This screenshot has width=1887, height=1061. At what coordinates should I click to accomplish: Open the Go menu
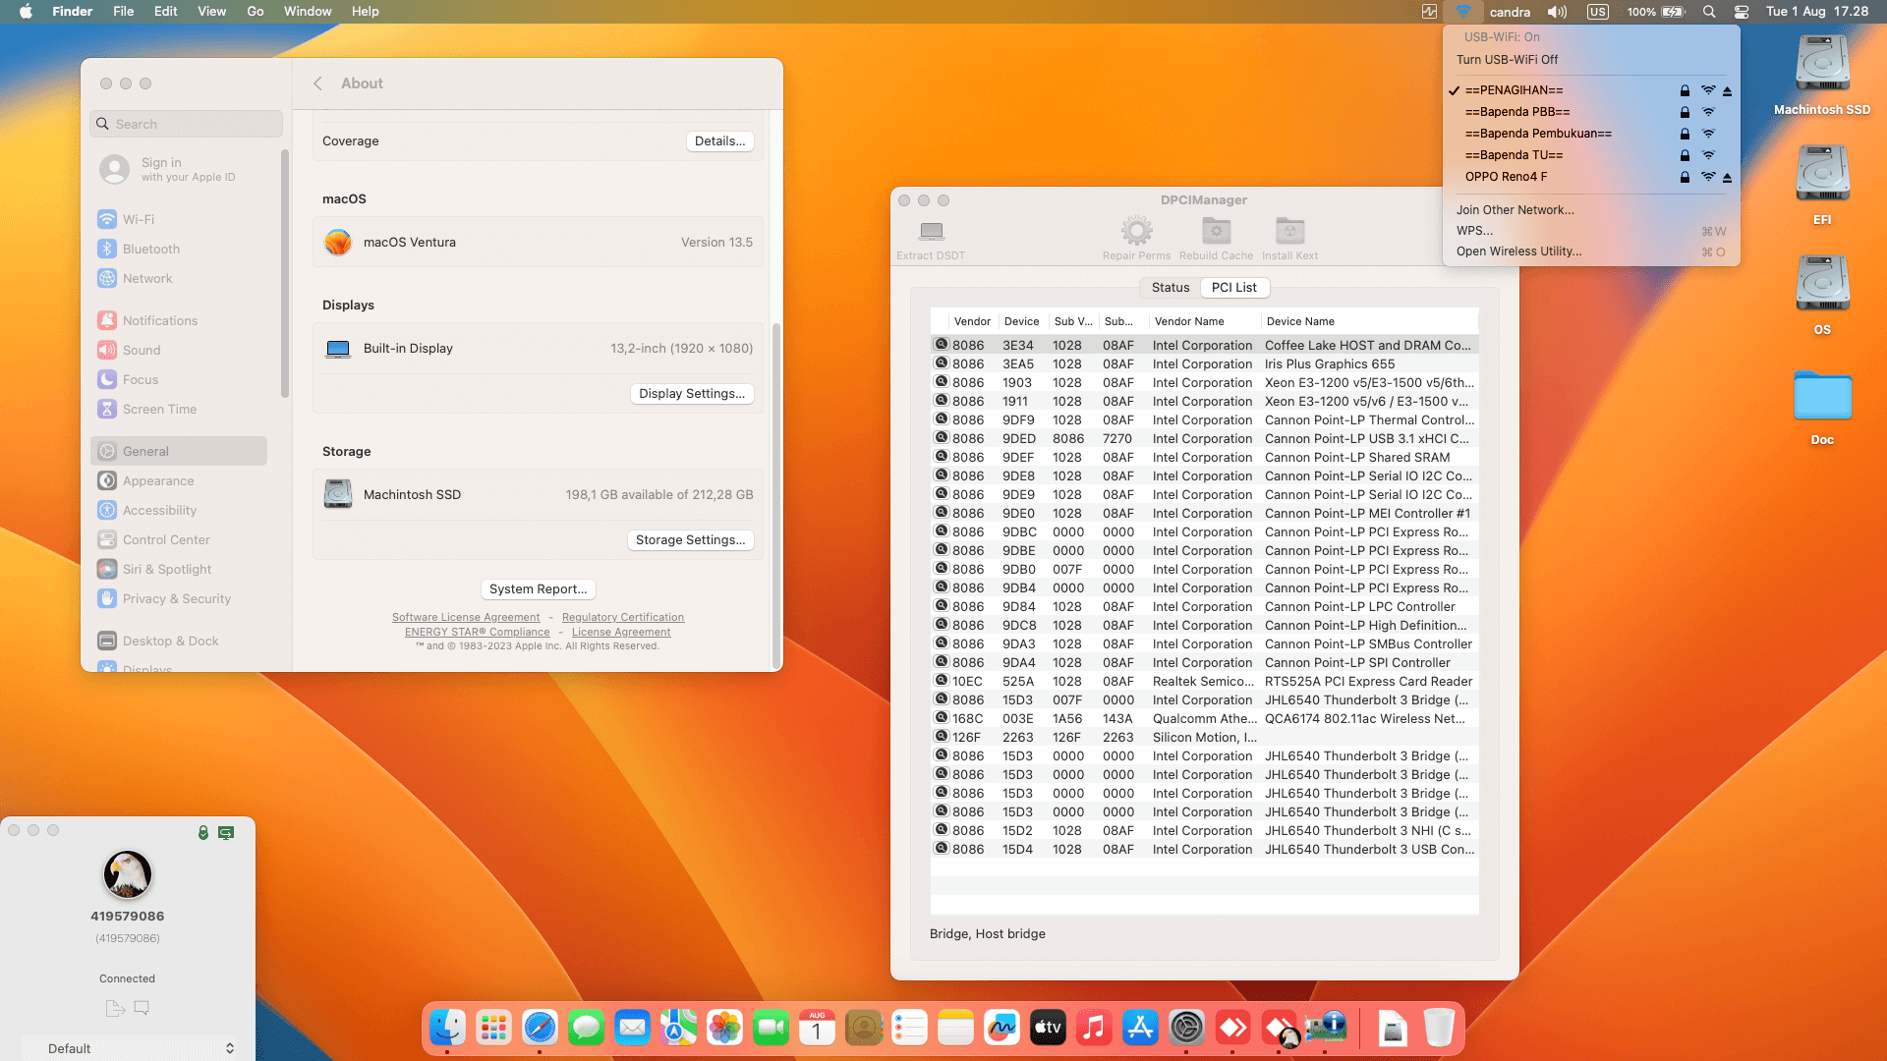(256, 12)
